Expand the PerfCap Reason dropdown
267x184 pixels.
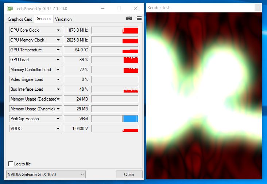pyautogui.click(x=58, y=119)
